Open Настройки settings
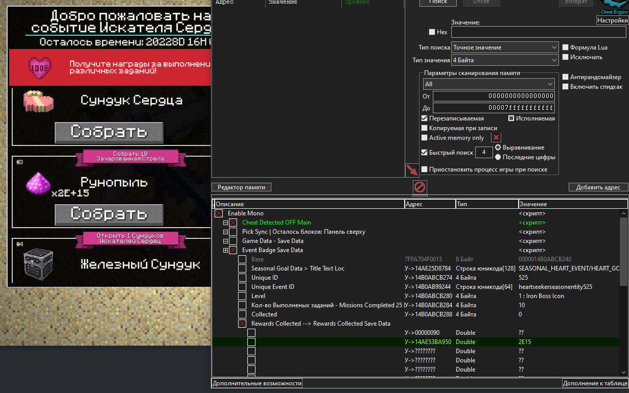 pyautogui.click(x=612, y=20)
